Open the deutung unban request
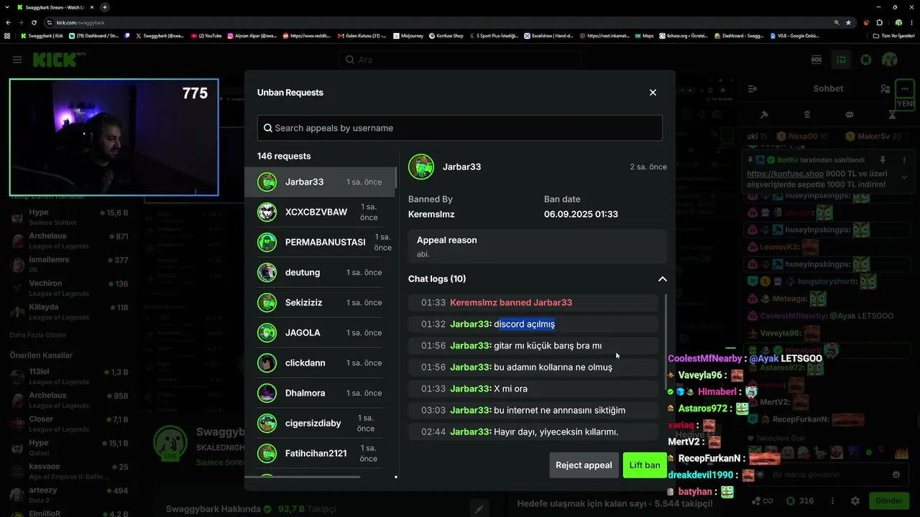Image resolution: width=920 pixels, height=517 pixels. (x=320, y=272)
